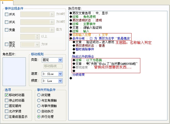Click the 移动路线... button
170x124 pixels.
click(x=53, y=66)
